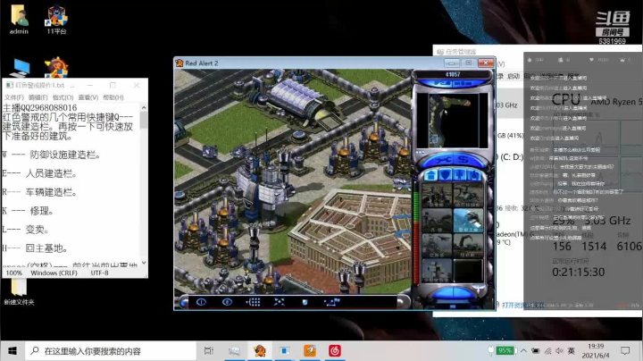Click the text line 'E--- 人员建造栏。'
Viewport: 643px width, 361px height.
pyautogui.click(x=40, y=173)
